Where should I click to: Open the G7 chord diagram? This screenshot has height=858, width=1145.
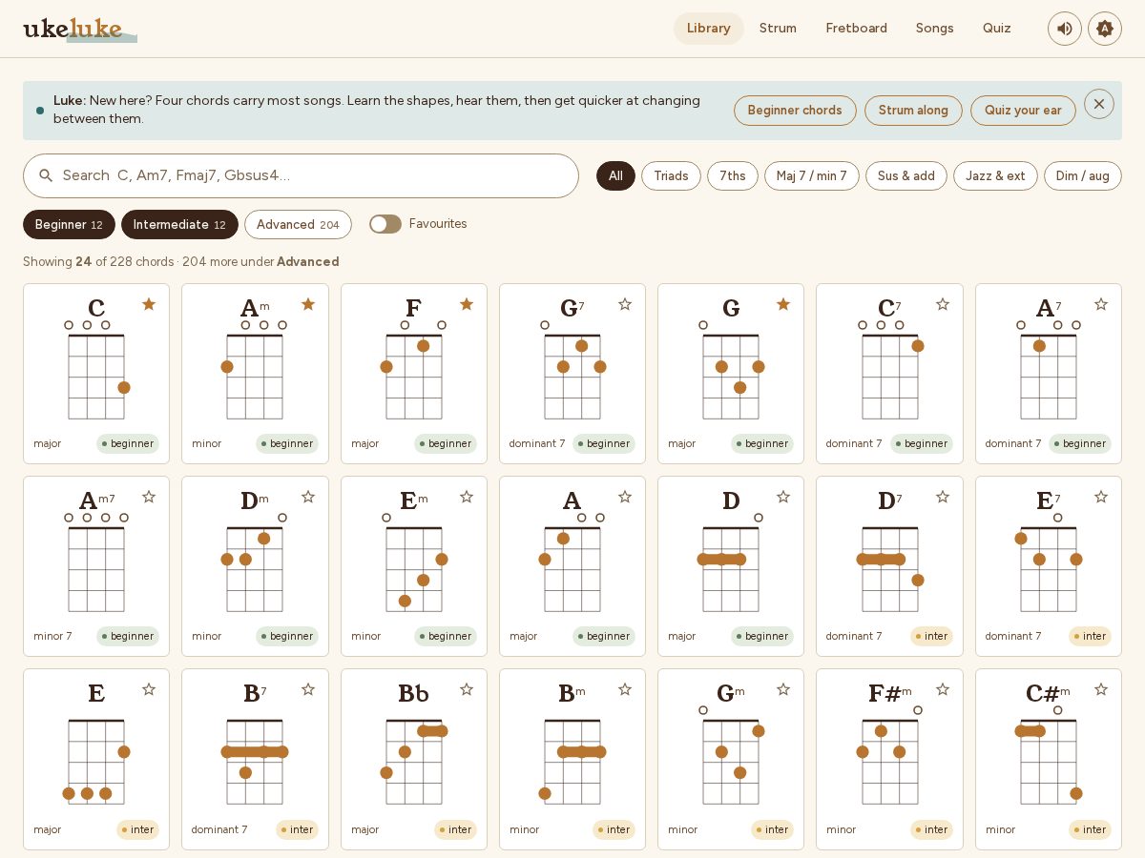(x=572, y=369)
